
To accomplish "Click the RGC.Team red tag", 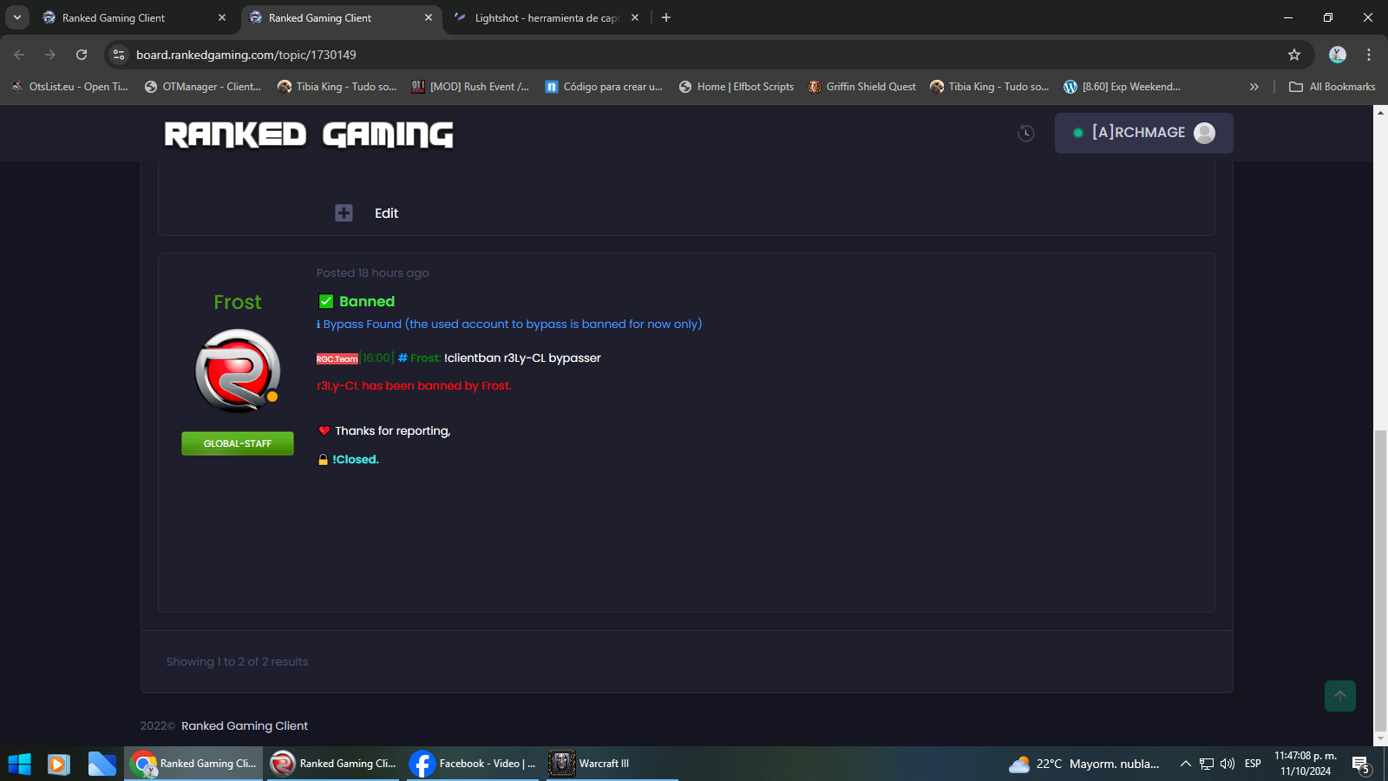I will coord(337,358).
